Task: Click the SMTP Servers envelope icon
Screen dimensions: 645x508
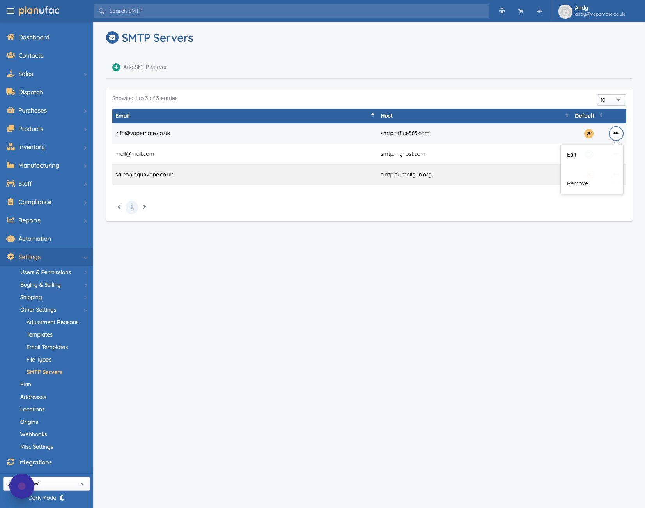Action: point(112,38)
